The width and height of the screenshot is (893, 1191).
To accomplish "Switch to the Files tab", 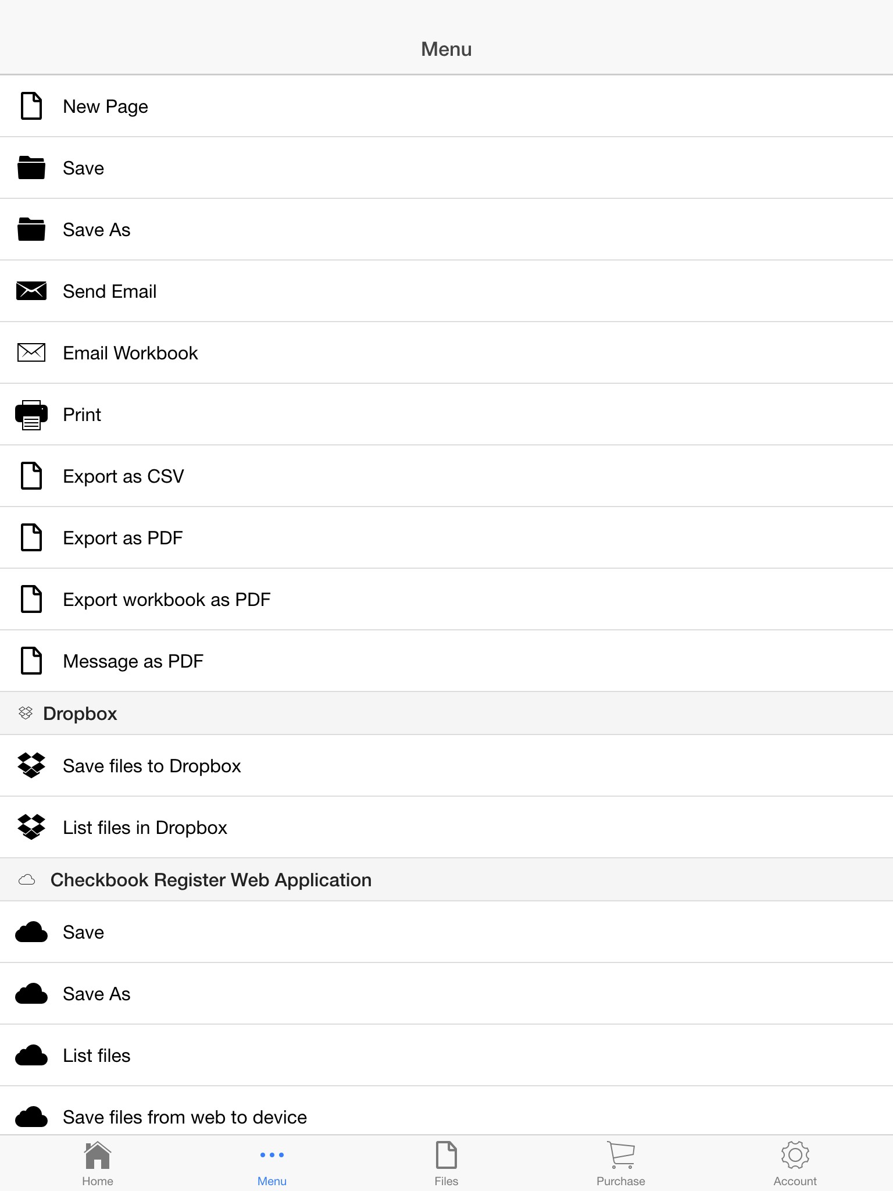I will tap(446, 1164).
